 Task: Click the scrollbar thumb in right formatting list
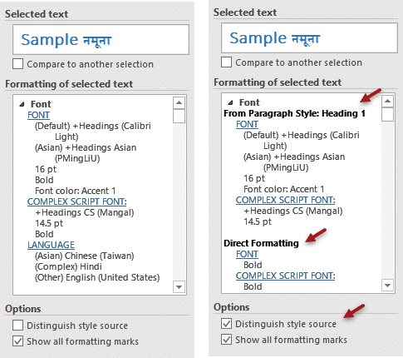pyautogui.click(x=387, y=114)
